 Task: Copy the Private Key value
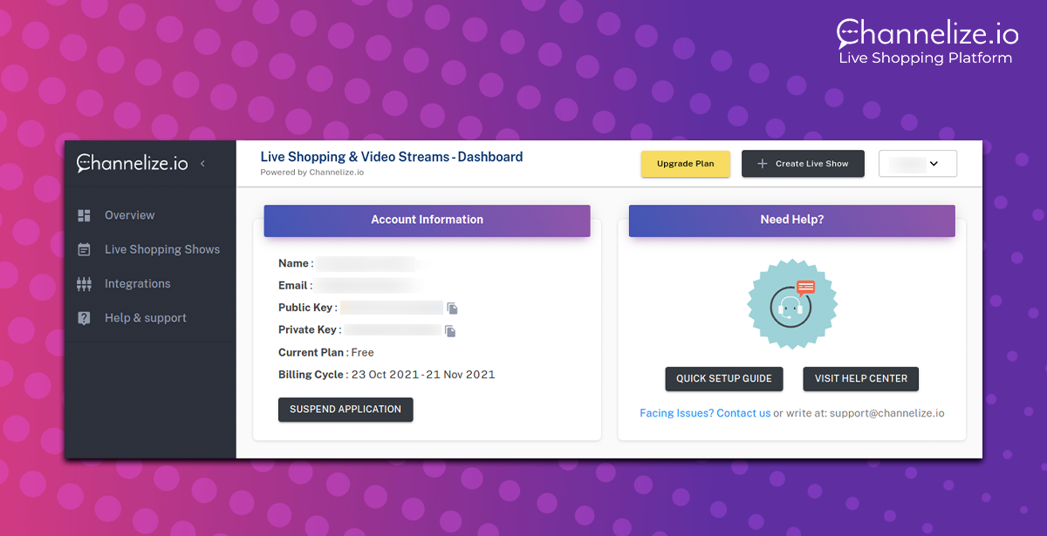tap(450, 331)
